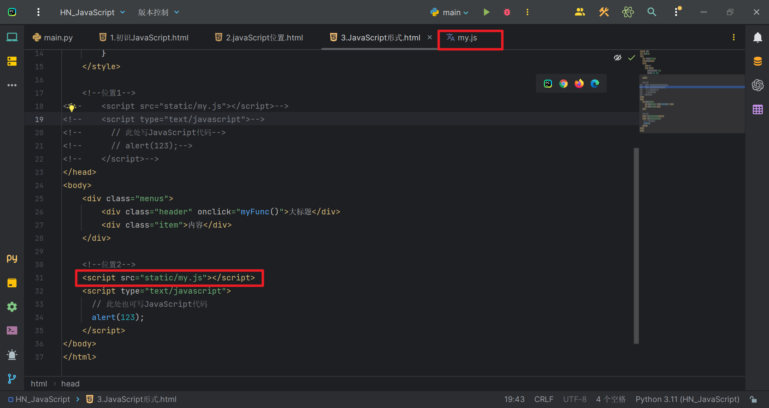The height and width of the screenshot is (408, 769).
Task: Change UTF-8 file encoding
Action: [575, 399]
